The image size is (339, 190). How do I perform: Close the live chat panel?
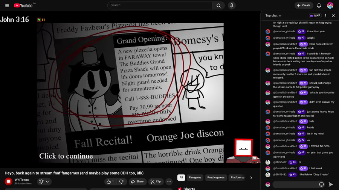(333, 16)
